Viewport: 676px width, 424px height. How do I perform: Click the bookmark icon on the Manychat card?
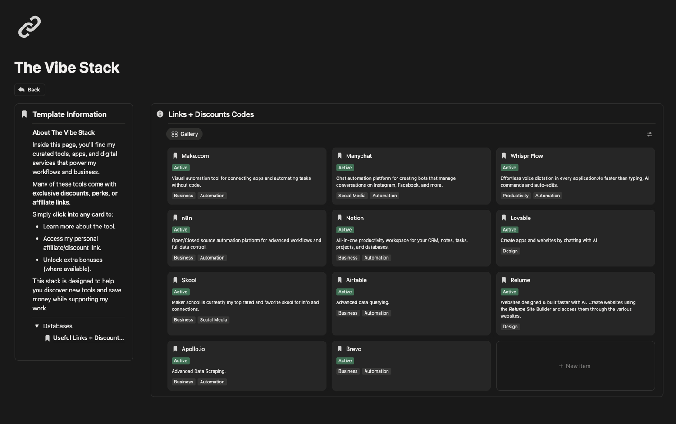point(340,156)
